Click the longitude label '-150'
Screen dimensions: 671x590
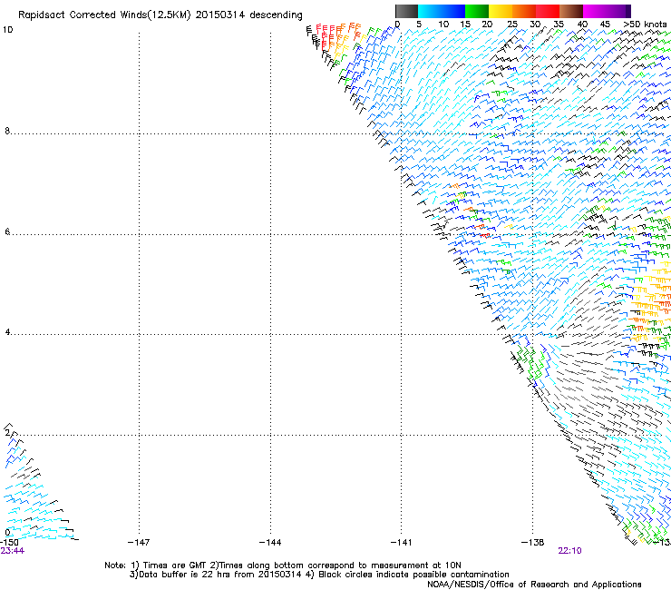click(9, 543)
